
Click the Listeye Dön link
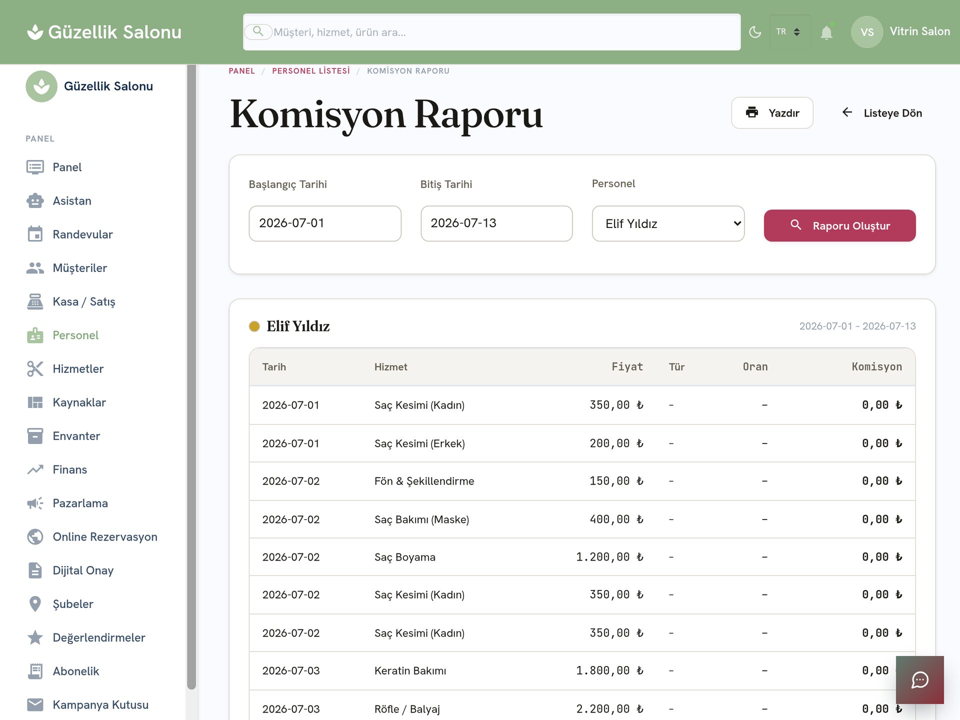click(x=881, y=113)
